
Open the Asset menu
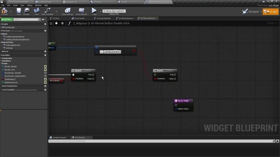15,5
